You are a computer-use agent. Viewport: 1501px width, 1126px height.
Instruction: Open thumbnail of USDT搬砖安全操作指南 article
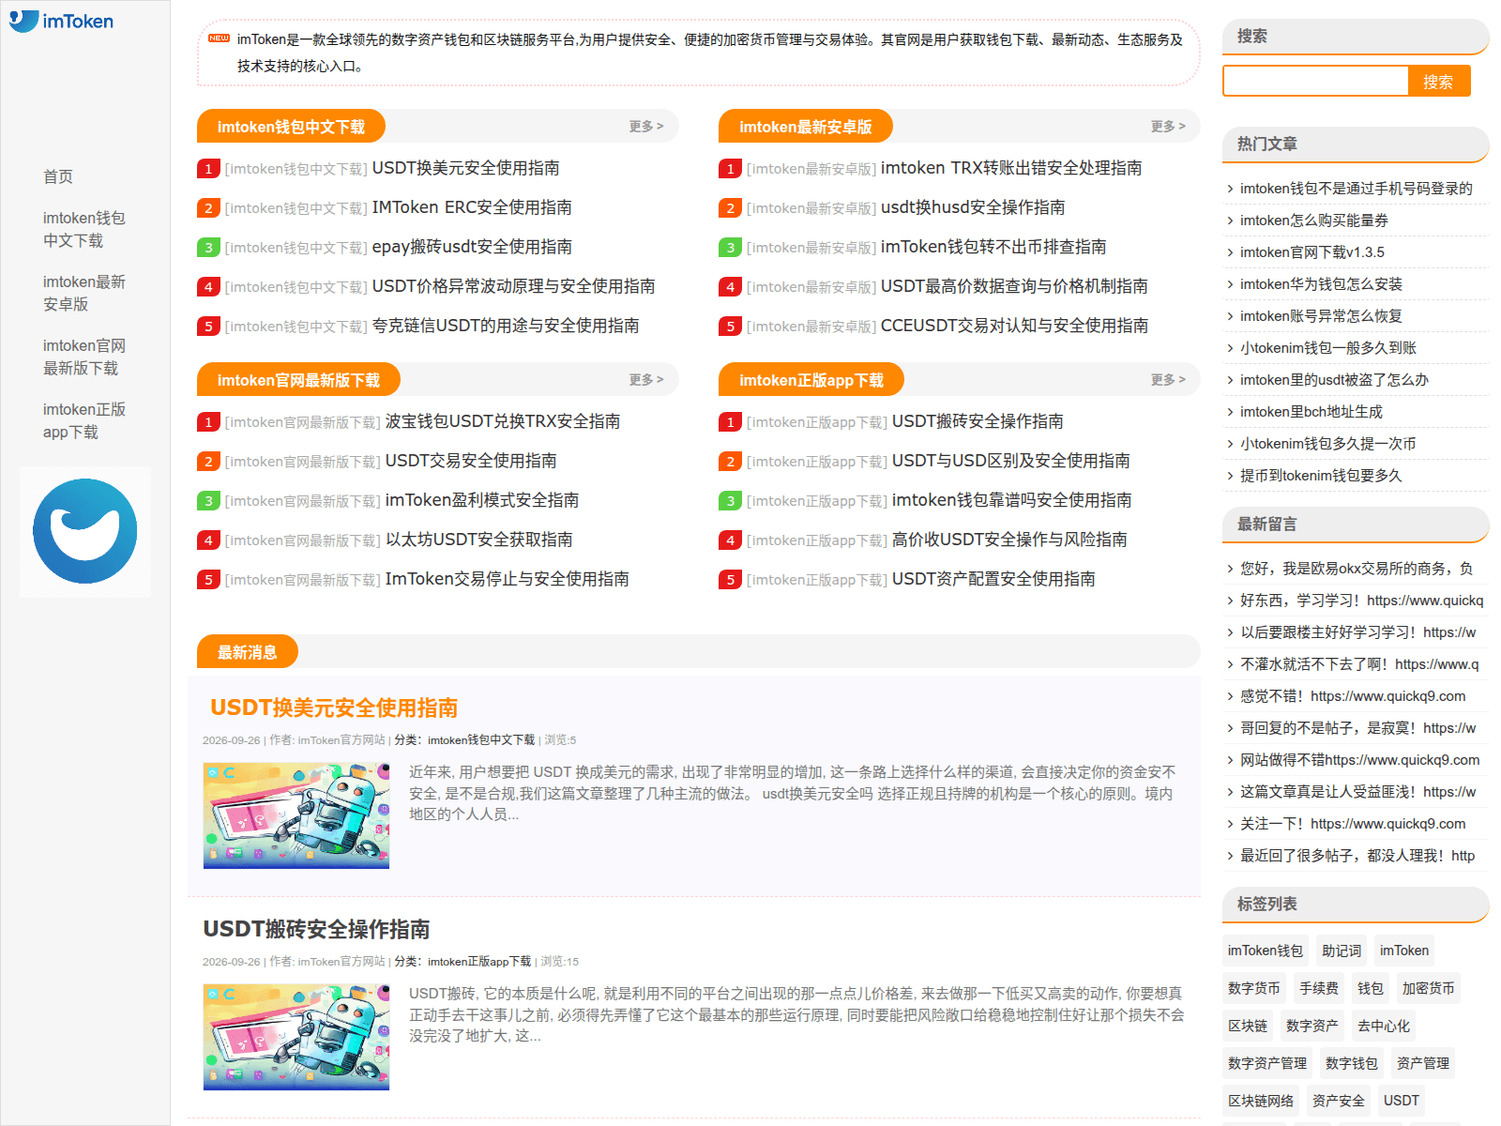(x=296, y=1037)
